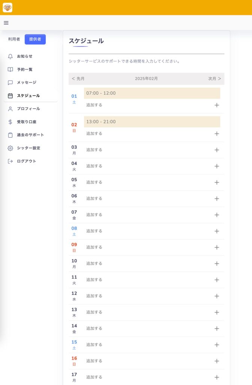Select the プロフィール person icon
This screenshot has height=385, width=252.
10,109
